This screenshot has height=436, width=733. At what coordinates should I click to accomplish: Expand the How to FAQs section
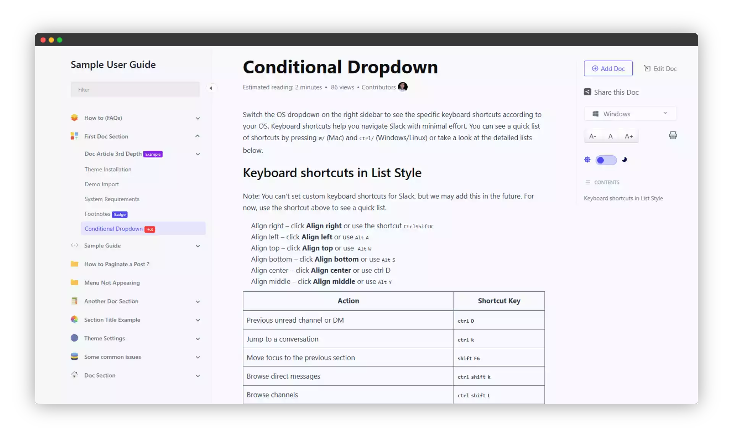tap(197, 117)
